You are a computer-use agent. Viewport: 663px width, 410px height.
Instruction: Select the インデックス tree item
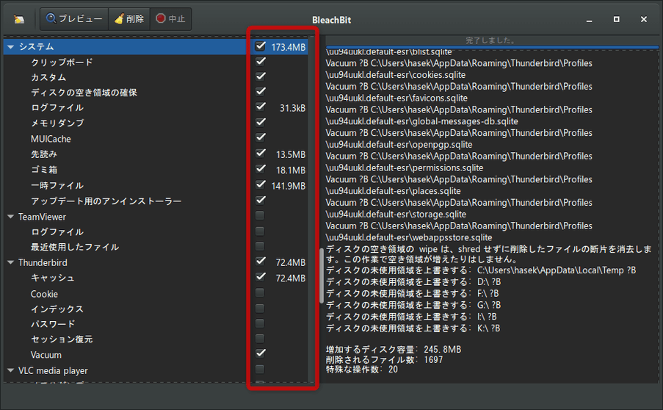[57, 309]
